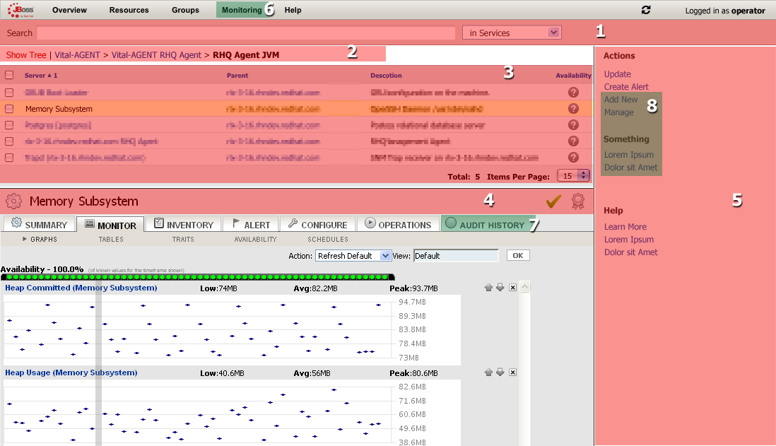Click availability question icon for Trapd row
Viewport: 776px width, 446px height.
pyautogui.click(x=573, y=158)
